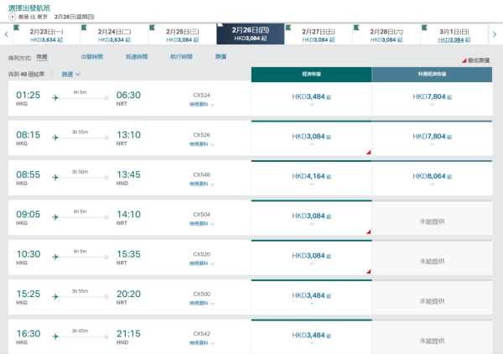Click the airplane icon on the 08:55 flight
The image size is (503, 354).
click(55, 177)
